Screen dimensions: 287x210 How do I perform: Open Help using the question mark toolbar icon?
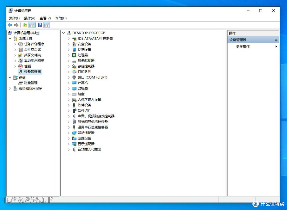[40, 25]
